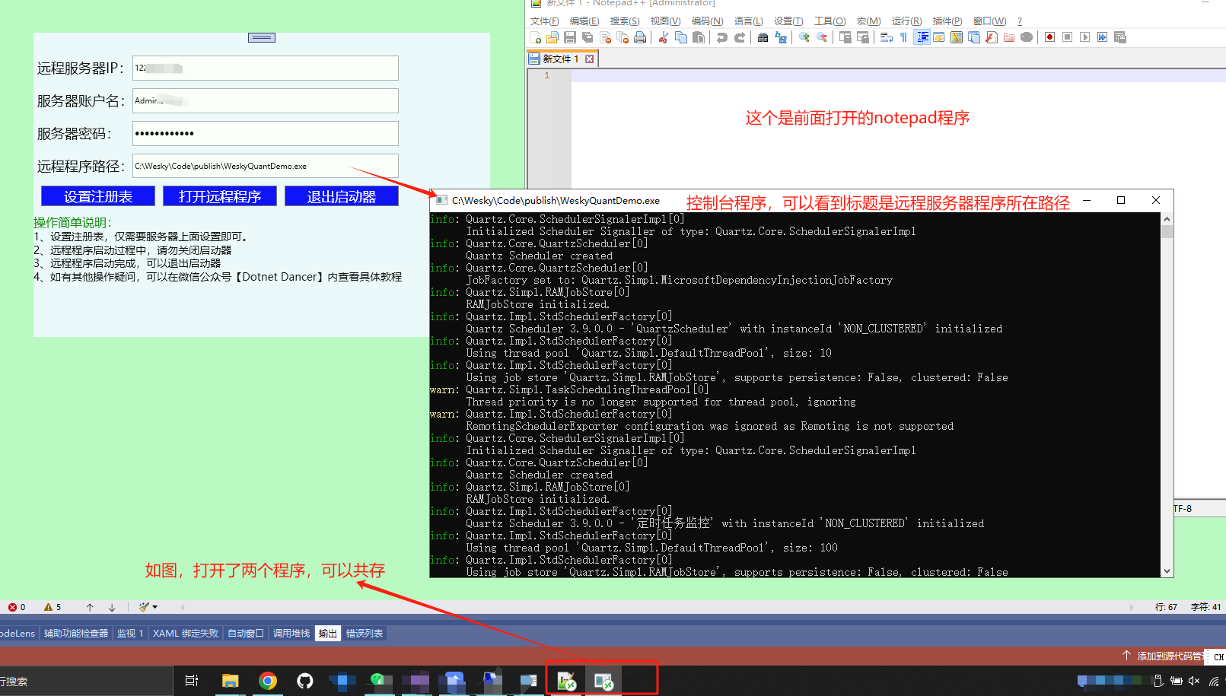
Task: Open GitHub Desktop from the taskbar
Action: [304, 681]
